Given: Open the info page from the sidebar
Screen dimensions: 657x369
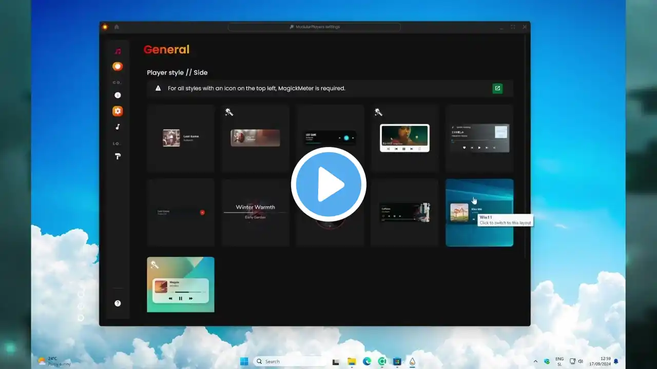Looking at the screenshot, I should 118,95.
